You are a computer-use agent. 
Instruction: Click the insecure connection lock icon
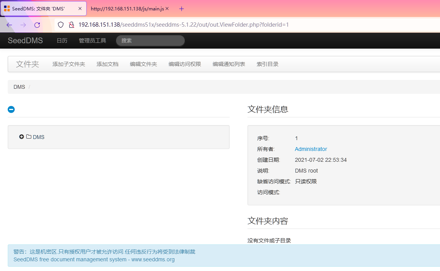(x=71, y=25)
